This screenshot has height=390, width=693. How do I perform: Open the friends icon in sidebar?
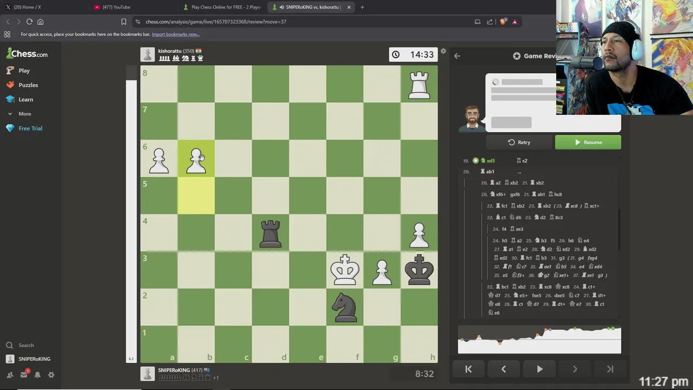(10, 375)
